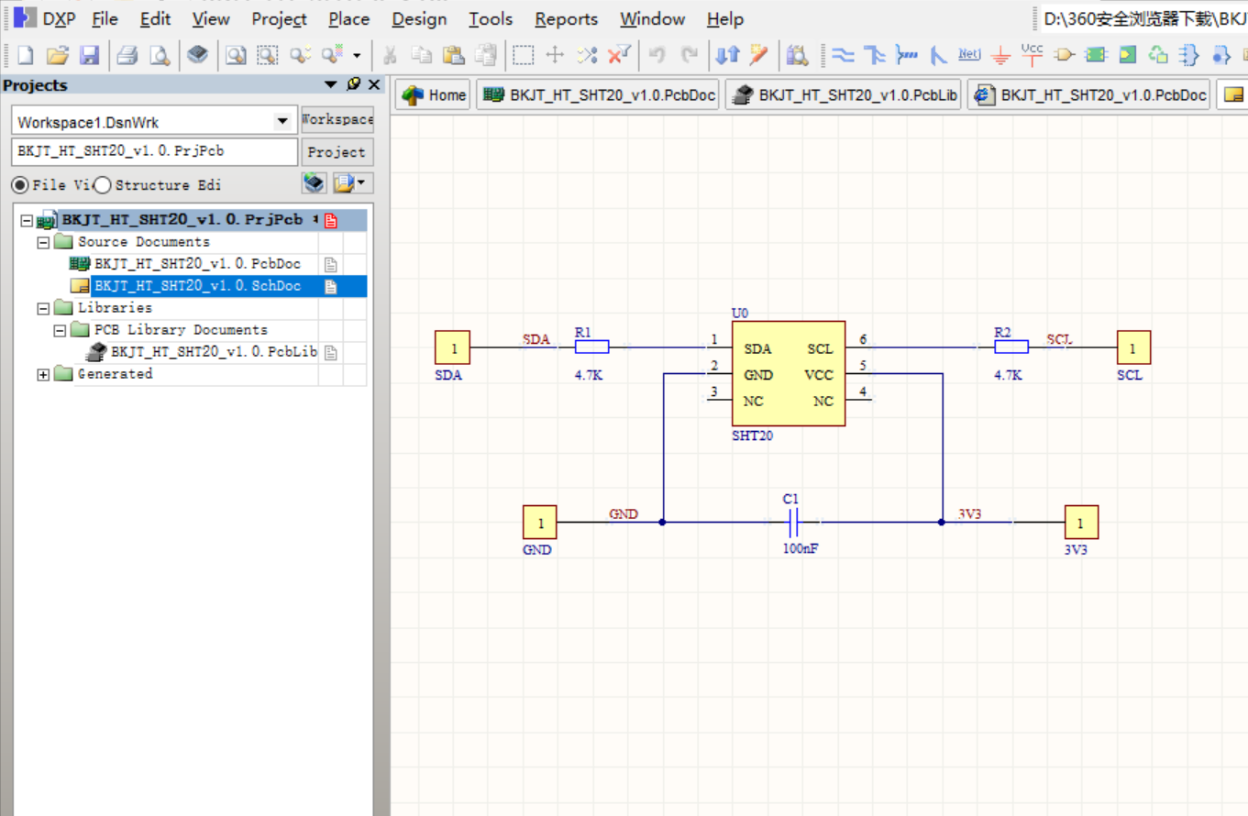Fit the whole document in view

pos(237,55)
